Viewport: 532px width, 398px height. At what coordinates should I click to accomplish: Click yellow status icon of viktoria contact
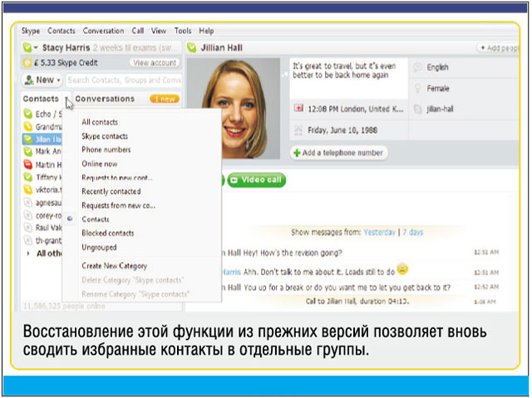point(27,189)
